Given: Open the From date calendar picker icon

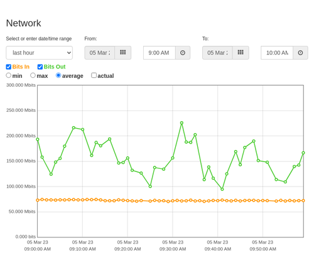Looking at the screenshot, I should coord(123,53).
